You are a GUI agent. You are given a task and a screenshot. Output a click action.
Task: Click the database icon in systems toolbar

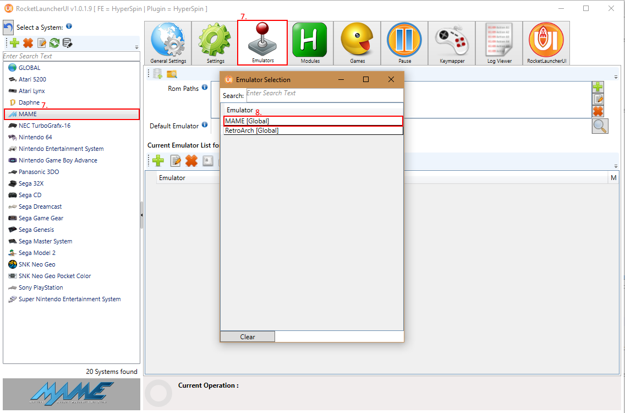67,43
